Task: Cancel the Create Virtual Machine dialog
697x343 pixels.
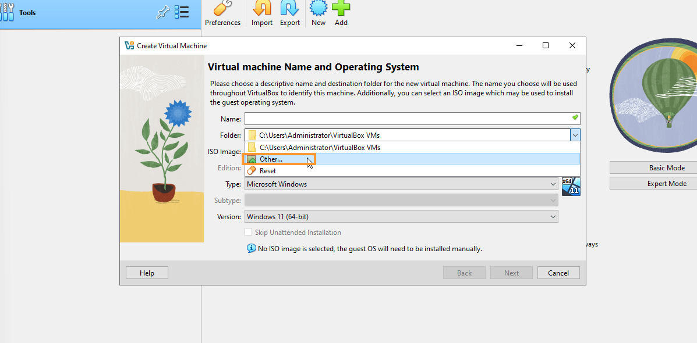Action: coord(558,273)
